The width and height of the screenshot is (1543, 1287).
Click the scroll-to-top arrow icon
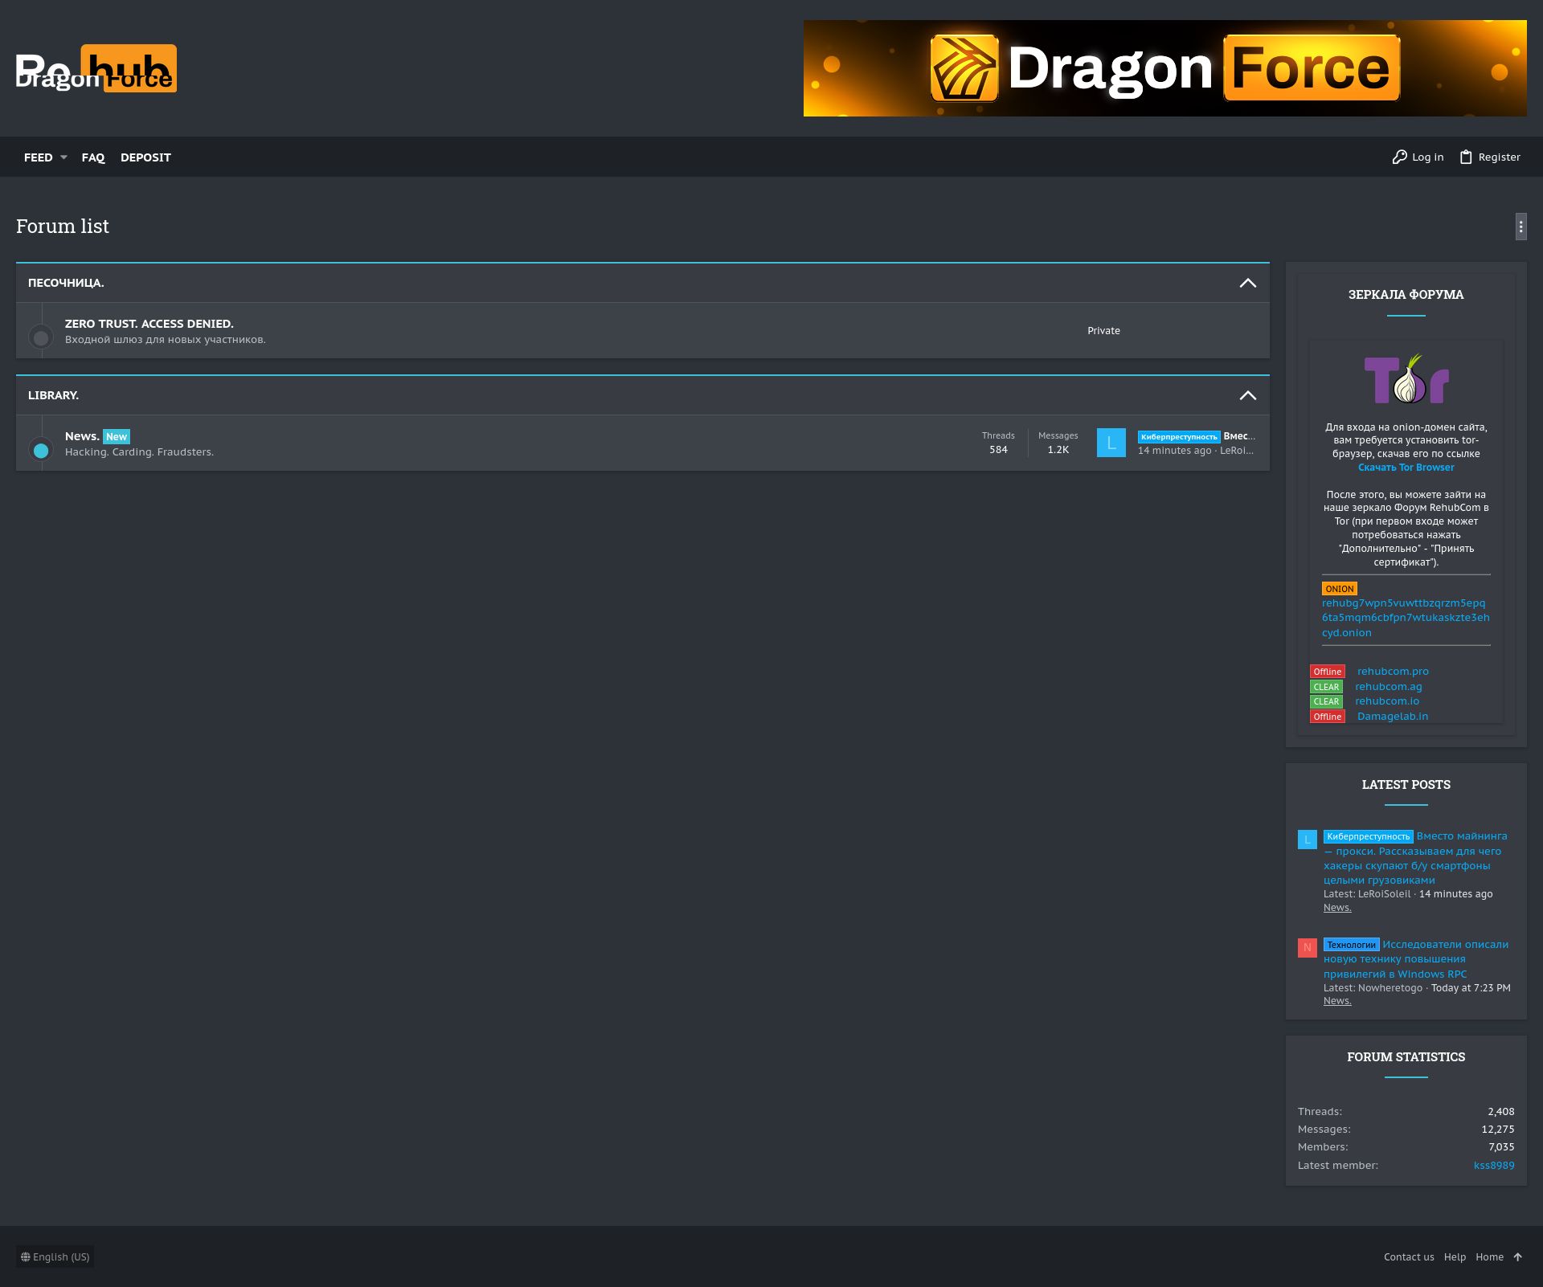[x=1517, y=1257]
